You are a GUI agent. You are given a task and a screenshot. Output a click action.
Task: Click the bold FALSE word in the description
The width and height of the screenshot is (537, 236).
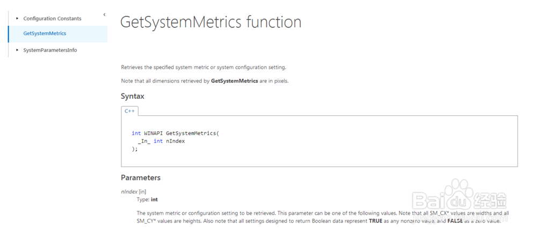455,221
